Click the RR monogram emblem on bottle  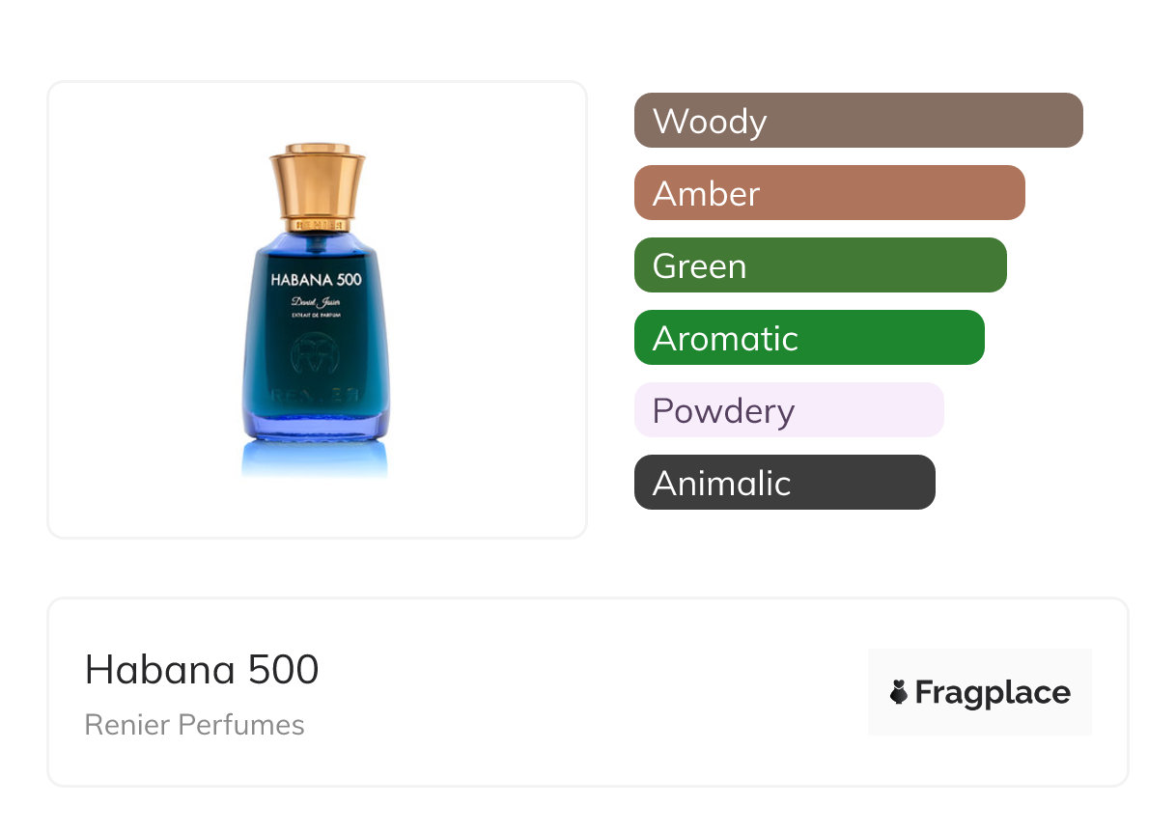[x=315, y=355]
